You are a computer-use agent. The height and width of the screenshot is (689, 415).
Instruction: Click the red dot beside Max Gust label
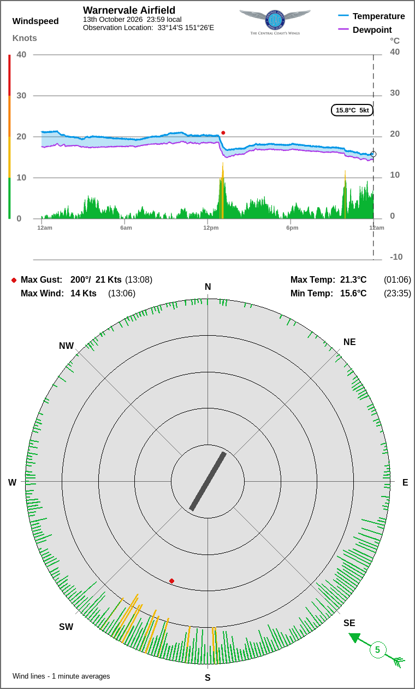(14, 280)
